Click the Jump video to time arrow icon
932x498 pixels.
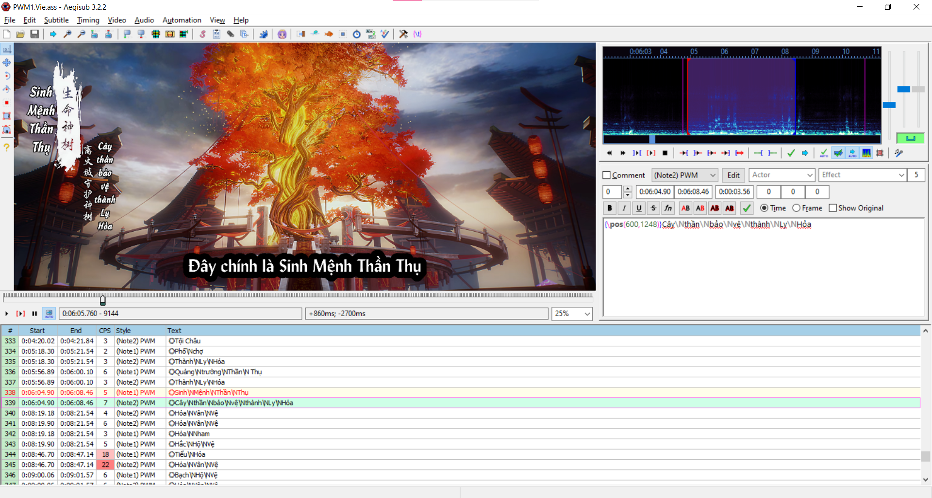click(53, 34)
